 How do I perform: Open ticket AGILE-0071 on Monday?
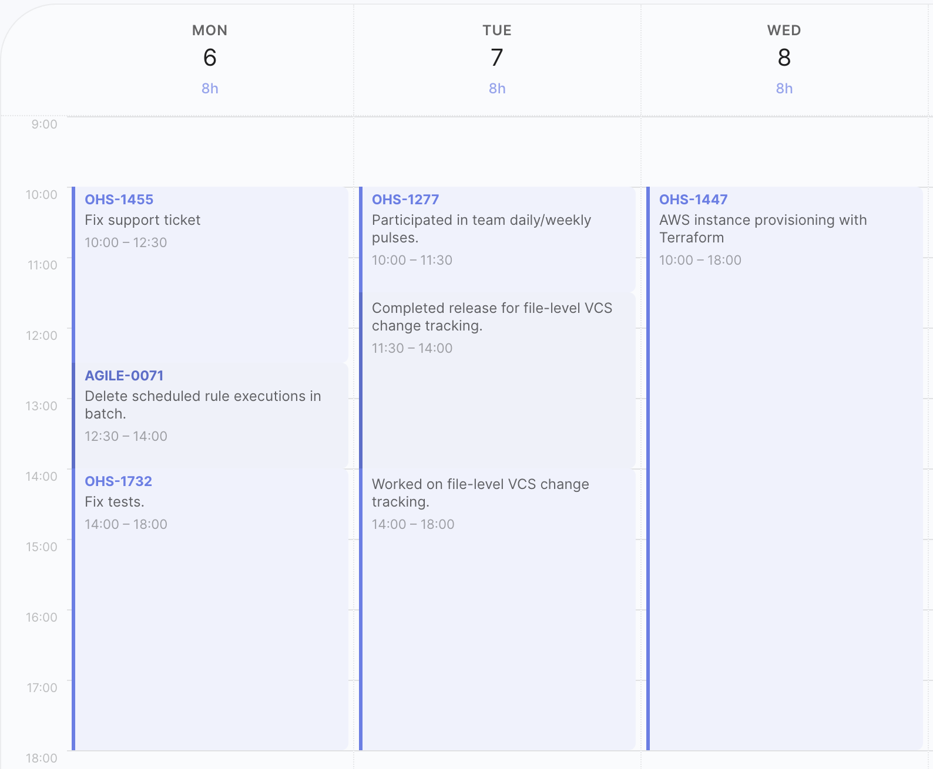[124, 375]
